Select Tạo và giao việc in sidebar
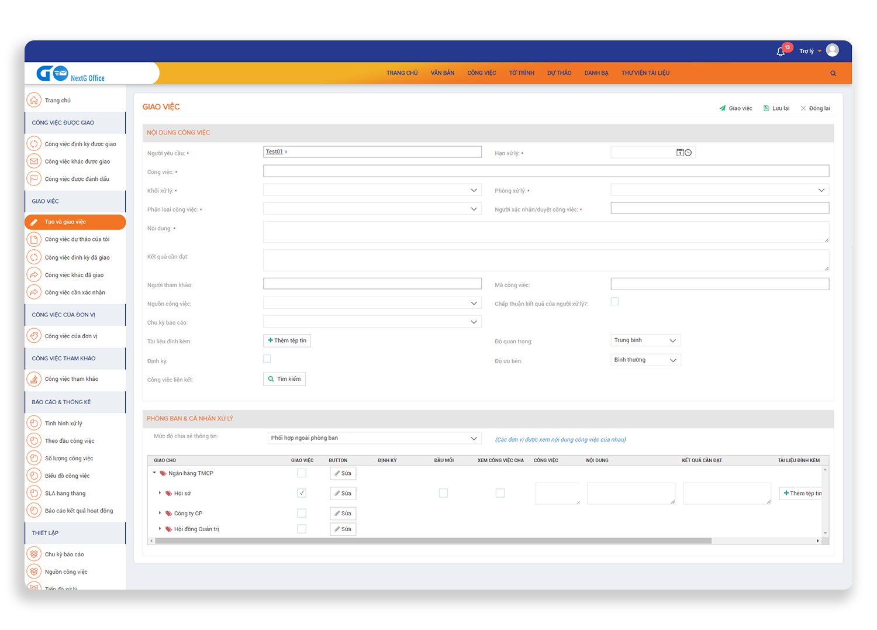 (x=75, y=222)
